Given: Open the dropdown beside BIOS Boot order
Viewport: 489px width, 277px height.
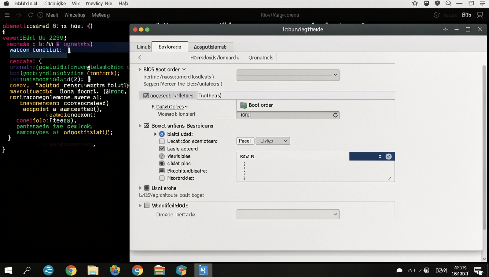Looking at the screenshot, I should [x=288, y=75].
